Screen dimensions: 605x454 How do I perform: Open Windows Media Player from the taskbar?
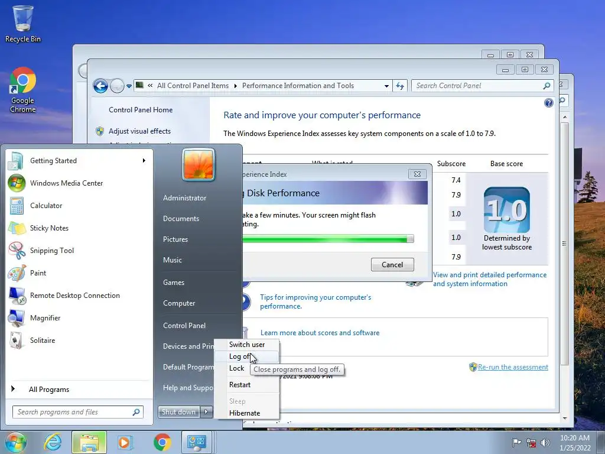click(125, 442)
